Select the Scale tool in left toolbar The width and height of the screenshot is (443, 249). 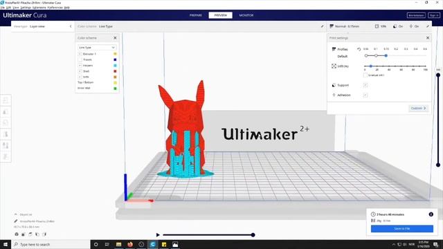[6, 112]
